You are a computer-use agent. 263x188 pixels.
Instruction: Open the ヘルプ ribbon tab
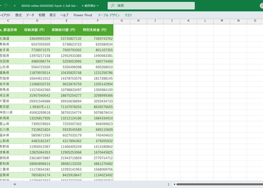coord(64,15)
